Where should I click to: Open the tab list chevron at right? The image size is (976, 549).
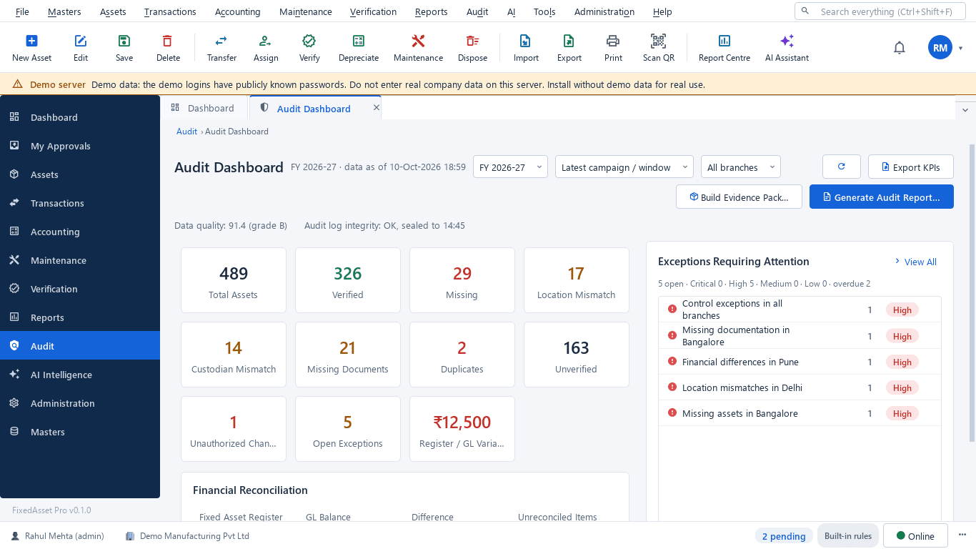tap(965, 109)
